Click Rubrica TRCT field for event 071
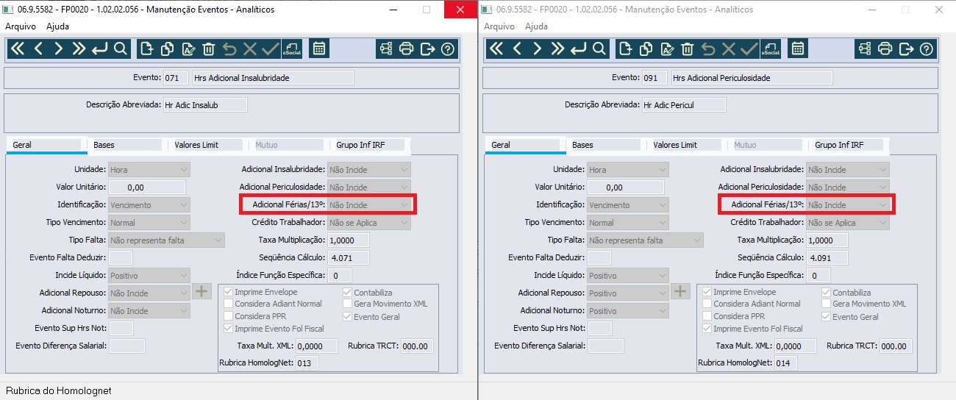The height and width of the screenshot is (400, 956). (417, 346)
